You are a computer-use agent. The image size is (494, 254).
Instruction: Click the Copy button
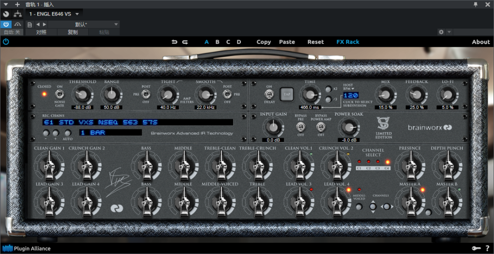coord(264,42)
